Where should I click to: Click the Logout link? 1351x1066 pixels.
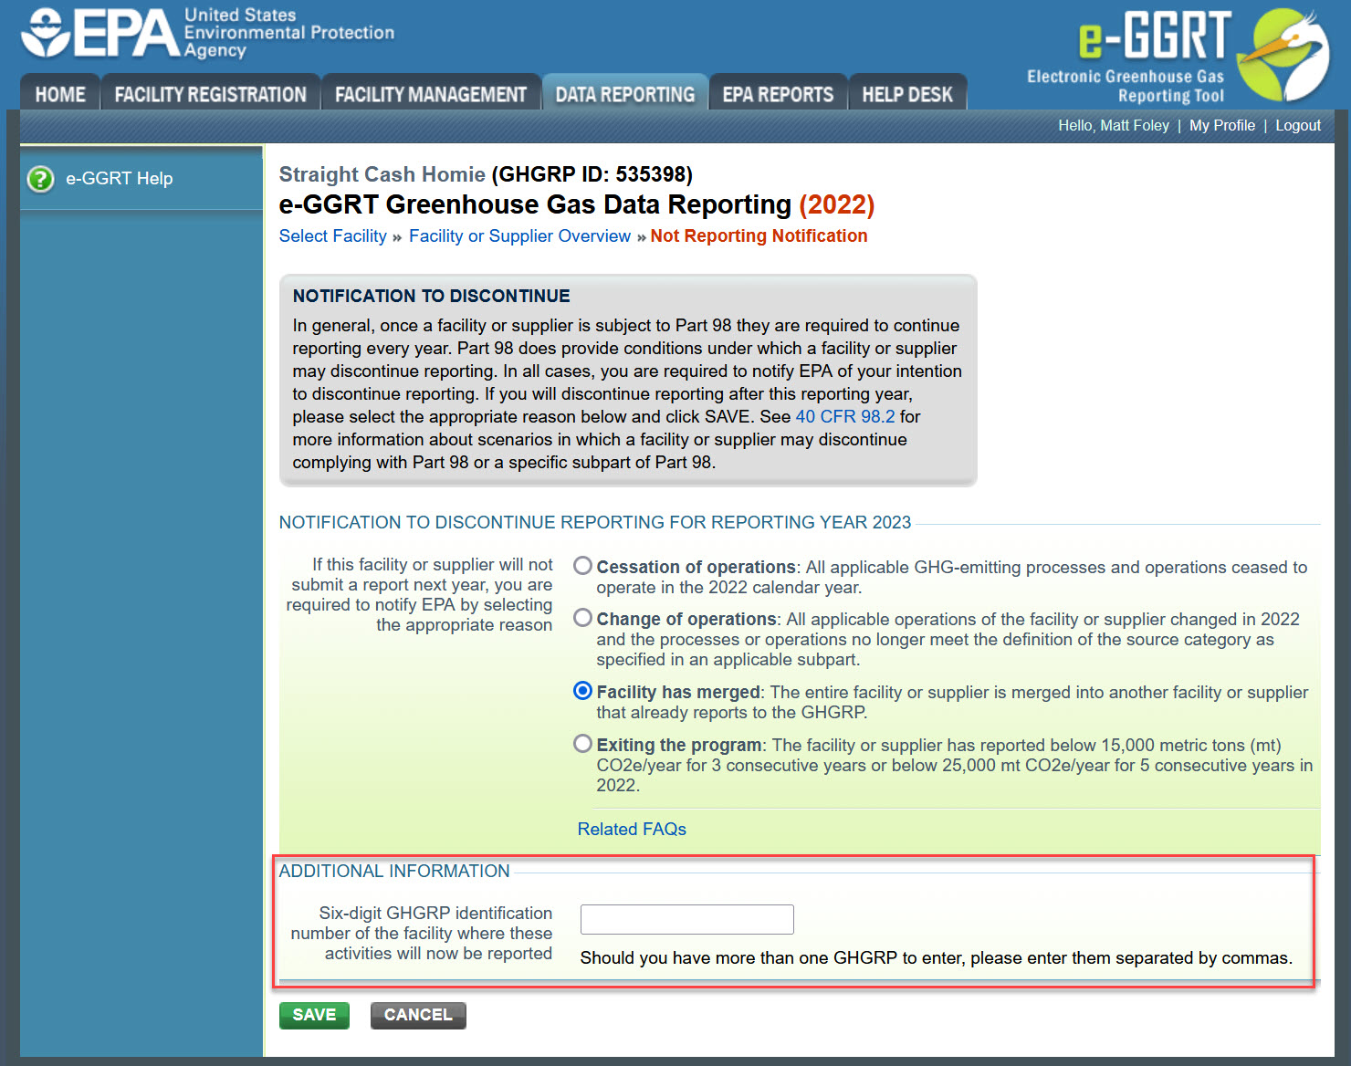pyautogui.click(x=1298, y=125)
